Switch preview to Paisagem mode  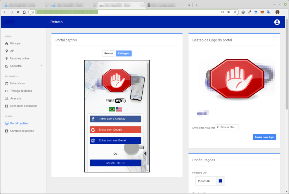click(x=124, y=53)
